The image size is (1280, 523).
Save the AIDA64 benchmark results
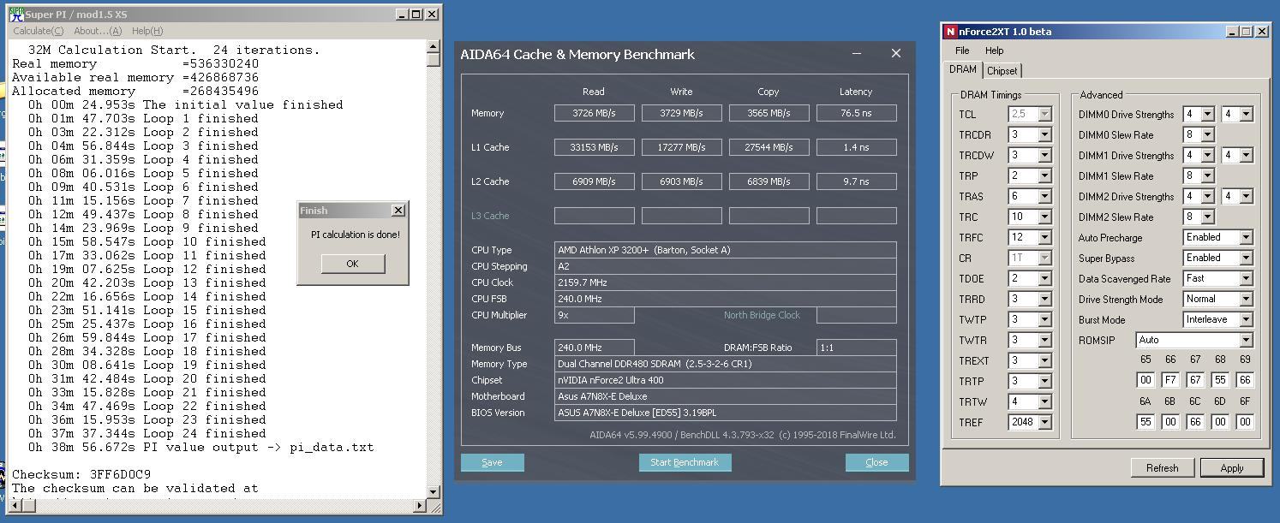pos(492,462)
